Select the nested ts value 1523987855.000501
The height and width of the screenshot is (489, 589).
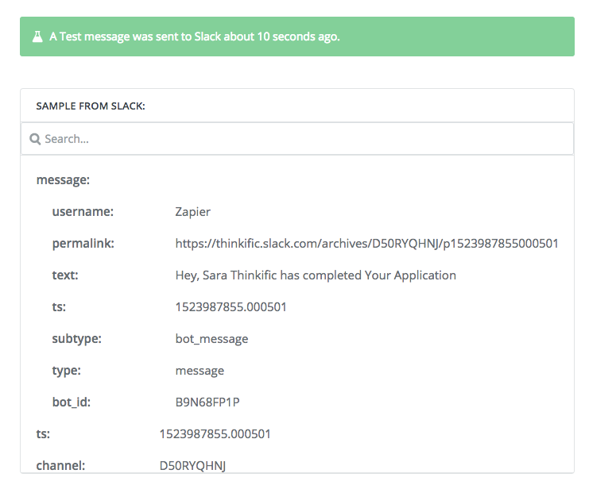[x=231, y=307]
